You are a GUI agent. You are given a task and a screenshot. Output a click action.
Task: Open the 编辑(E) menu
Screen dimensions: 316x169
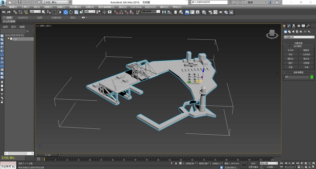coord(13,7)
